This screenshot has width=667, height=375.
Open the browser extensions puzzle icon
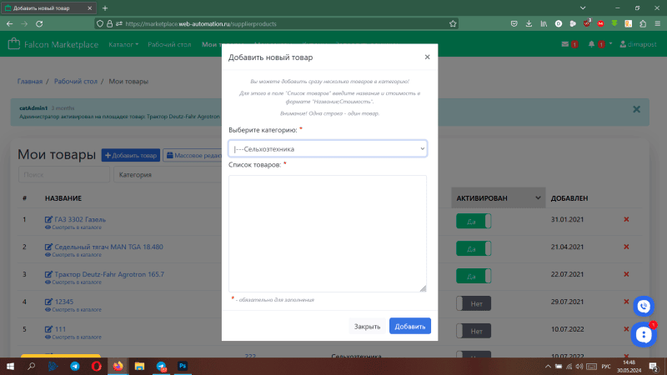643,24
